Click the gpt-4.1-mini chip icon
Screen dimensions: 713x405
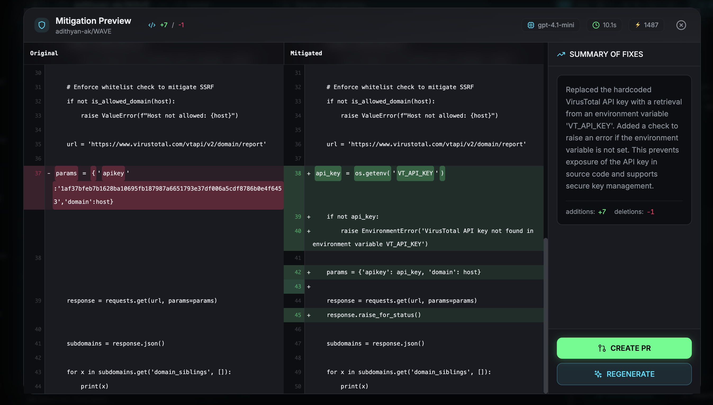tap(531, 25)
